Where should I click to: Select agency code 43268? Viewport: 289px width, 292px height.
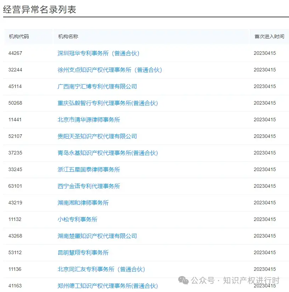pyautogui.click(x=15, y=236)
